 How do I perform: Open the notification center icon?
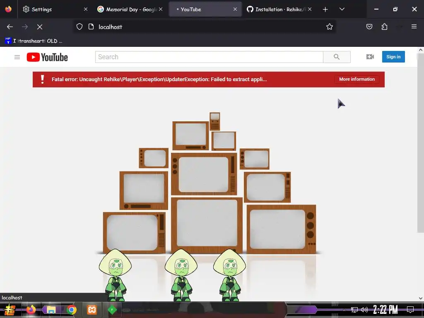410,310
